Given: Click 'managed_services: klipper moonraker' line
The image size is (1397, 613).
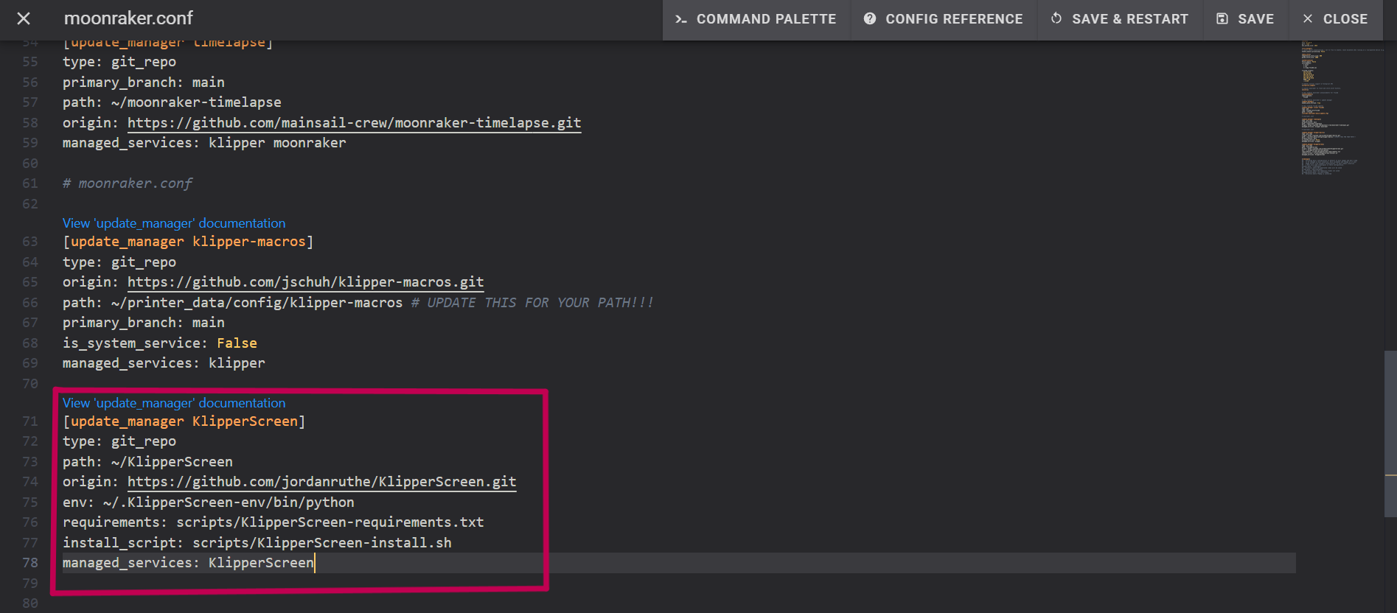Looking at the screenshot, I should (204, 143).
